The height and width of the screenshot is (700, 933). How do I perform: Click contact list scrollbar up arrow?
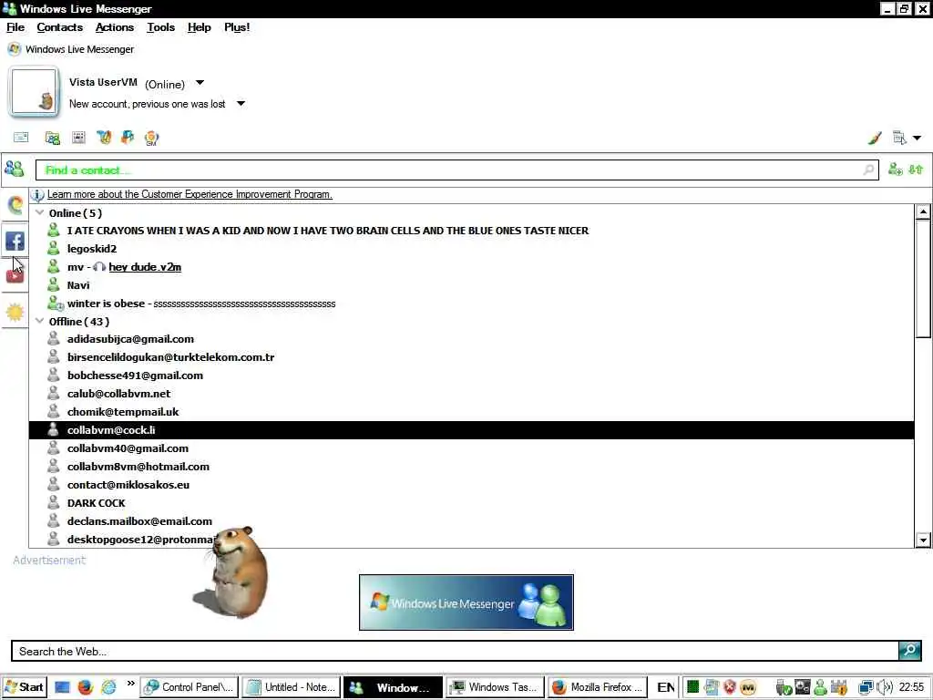click(x=923, y=211)
